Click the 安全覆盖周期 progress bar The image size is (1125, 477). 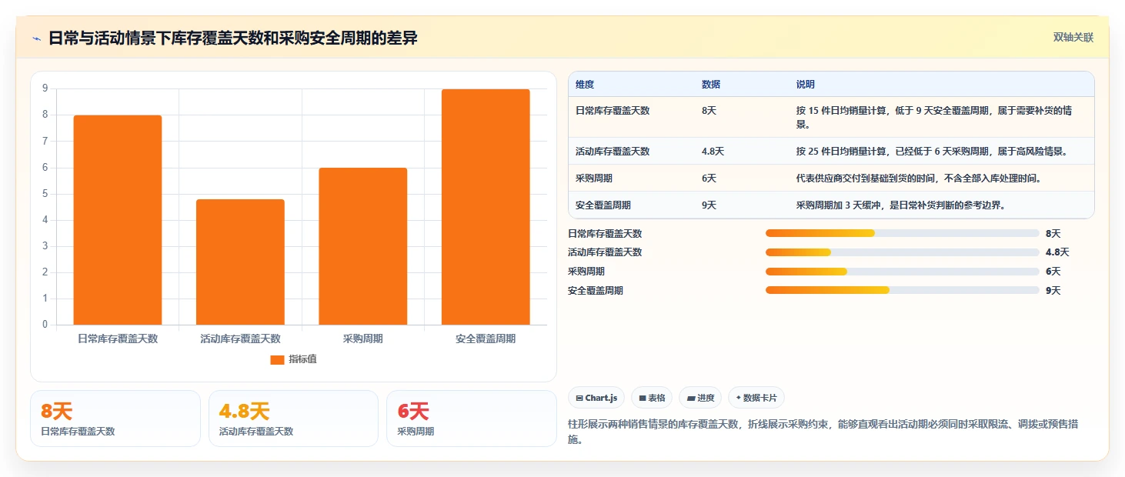click(x=902, y=290)
